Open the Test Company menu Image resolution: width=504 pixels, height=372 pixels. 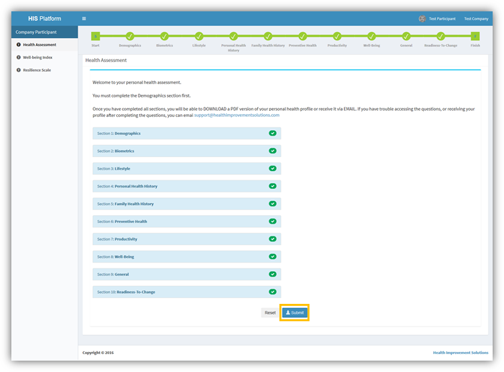(476, 19)
